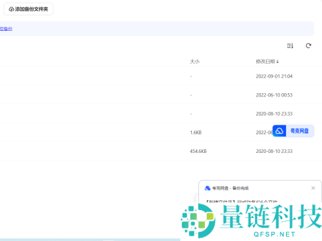Click the date of the 454.6KB file
The height and width of the screenshot is (241, 322).
coord(274,151)
